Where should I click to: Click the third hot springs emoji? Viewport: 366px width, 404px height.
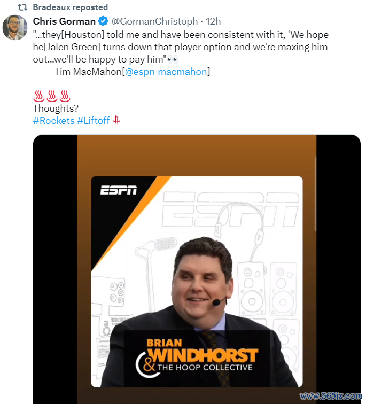65,96
